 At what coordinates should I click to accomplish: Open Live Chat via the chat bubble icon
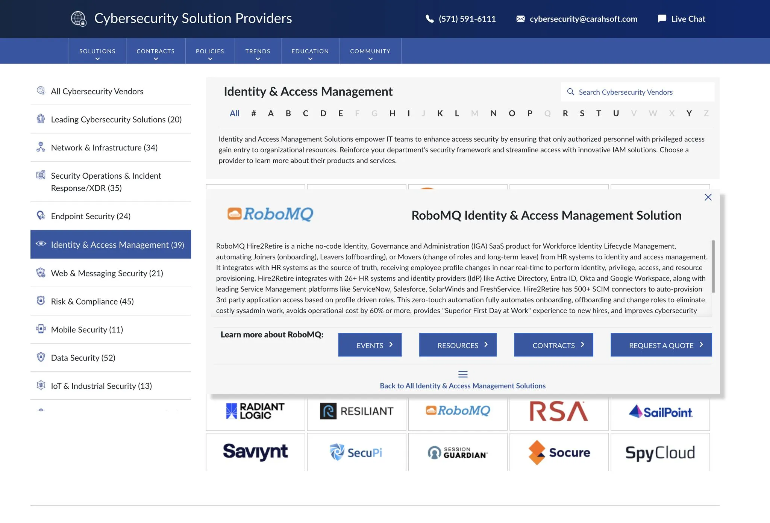click(x=661, y=18)
